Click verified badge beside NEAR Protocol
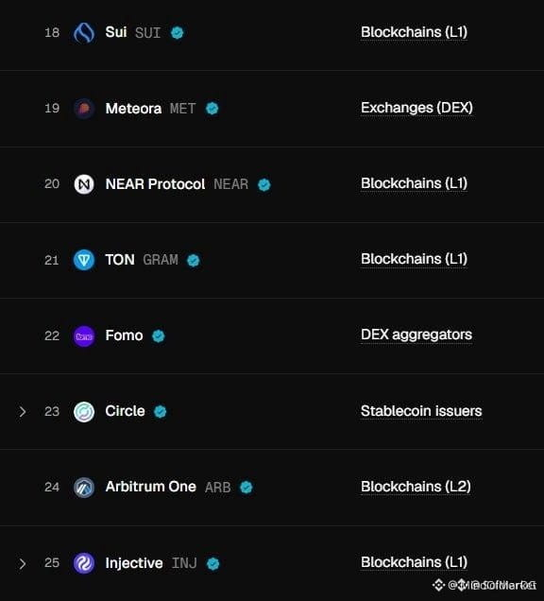The width and height of the screenshot is (544, 601). tap(263, 185)
